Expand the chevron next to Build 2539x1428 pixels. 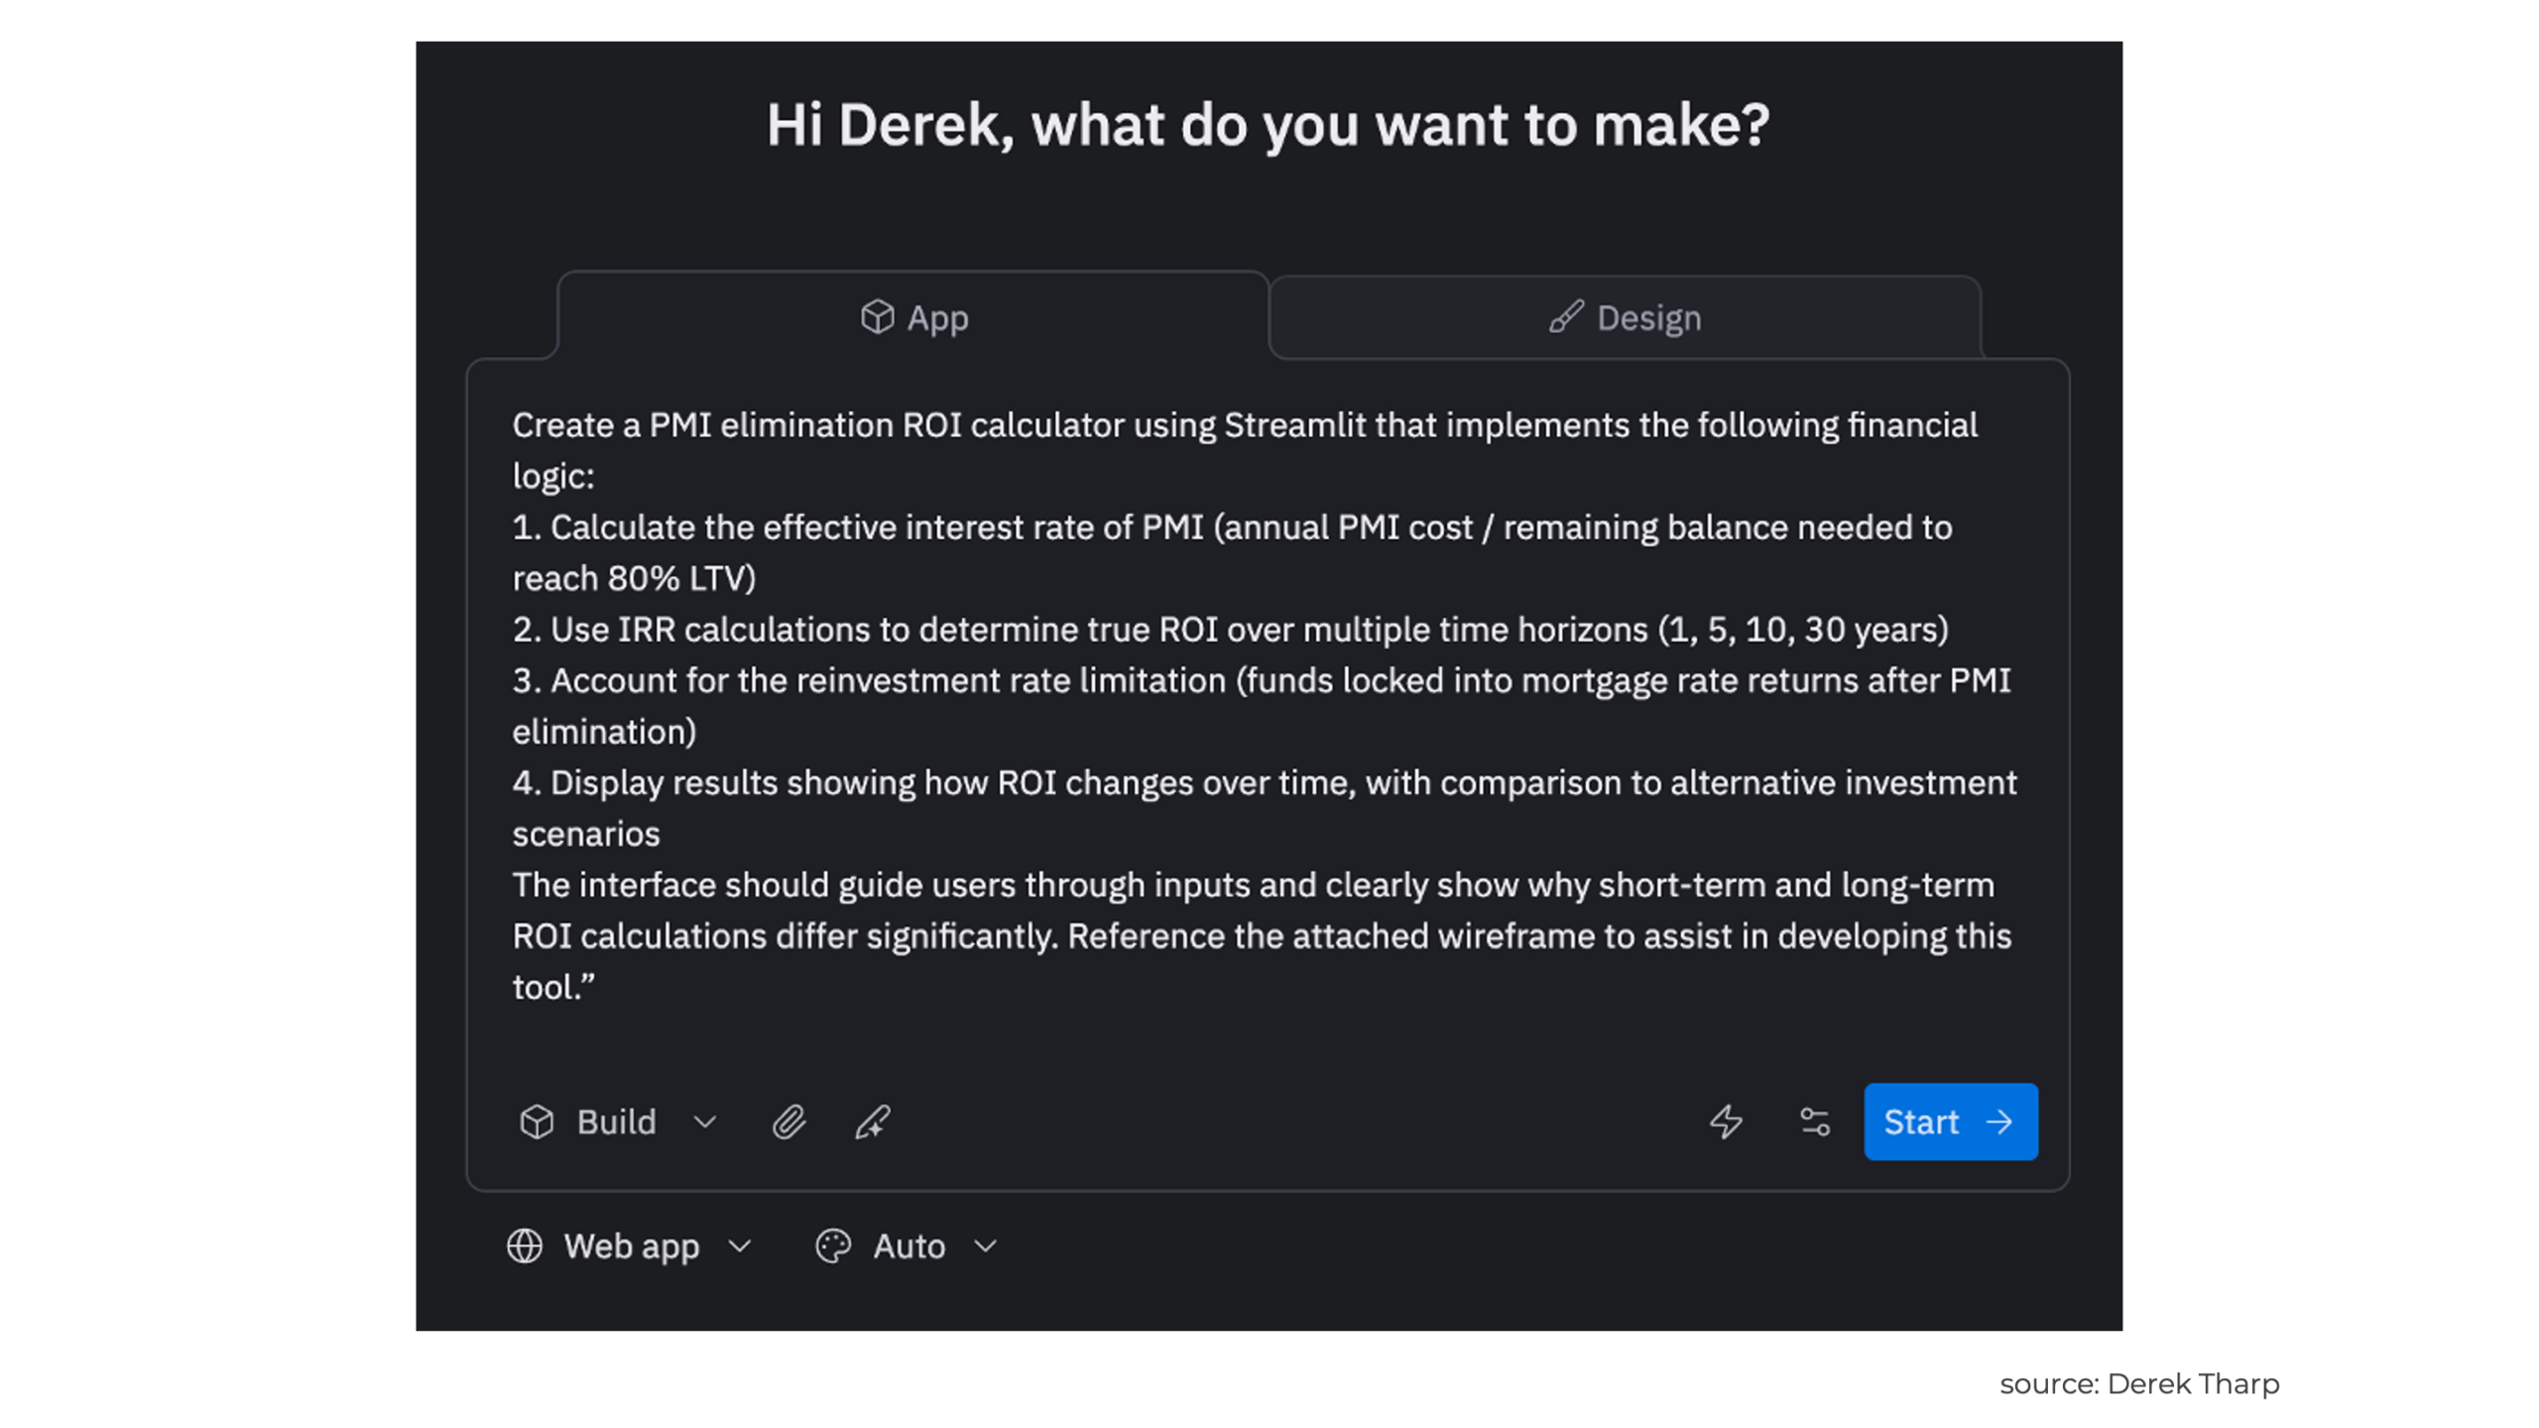pos(705,1122)
